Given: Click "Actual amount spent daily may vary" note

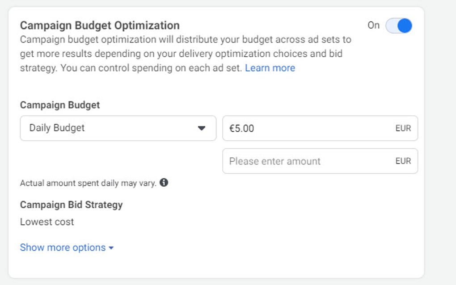Looking at the screenshot, I should click(x=88, y=183).
